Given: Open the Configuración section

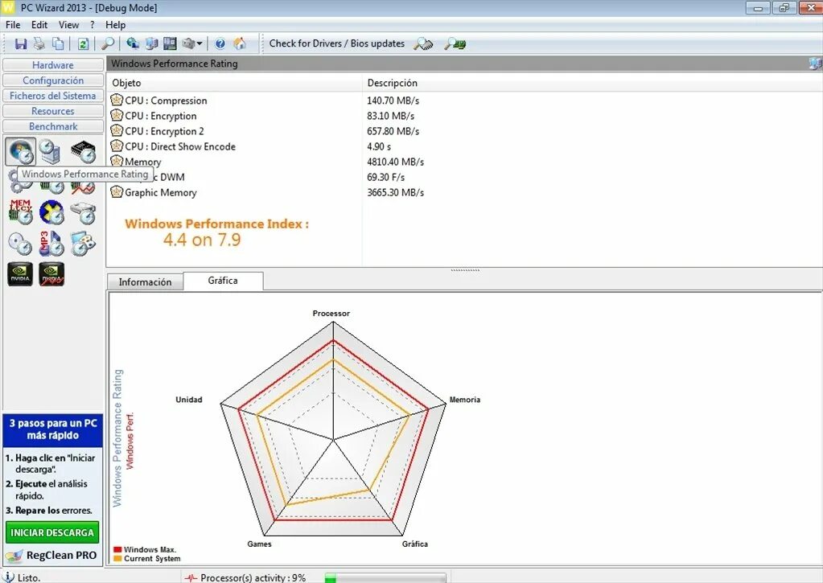Looking at the screenshot, I should 52,80.
